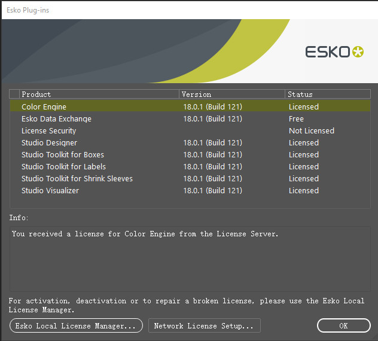Select the Color Engine row
Screen dimensions: 378x341
point(190,106)
